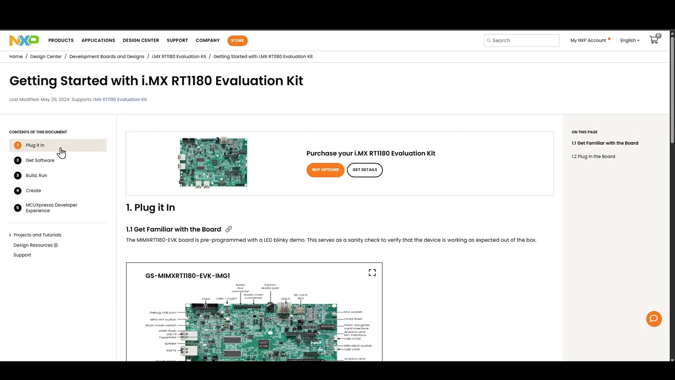Jump to 1.2 Plug In the Board
Viewport: 675px width, 380px height.
tap(593, 156)
